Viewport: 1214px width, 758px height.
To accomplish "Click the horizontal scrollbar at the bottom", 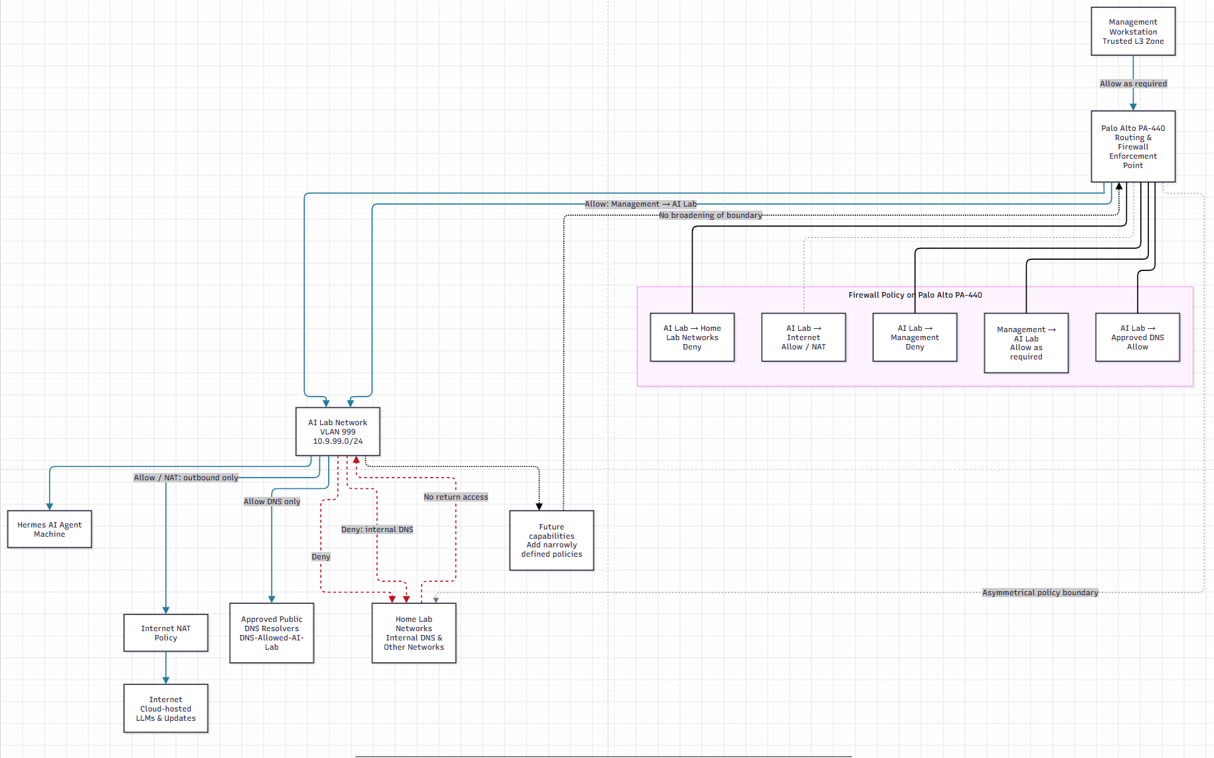I will pyautogui.click(x=603, y=756).
